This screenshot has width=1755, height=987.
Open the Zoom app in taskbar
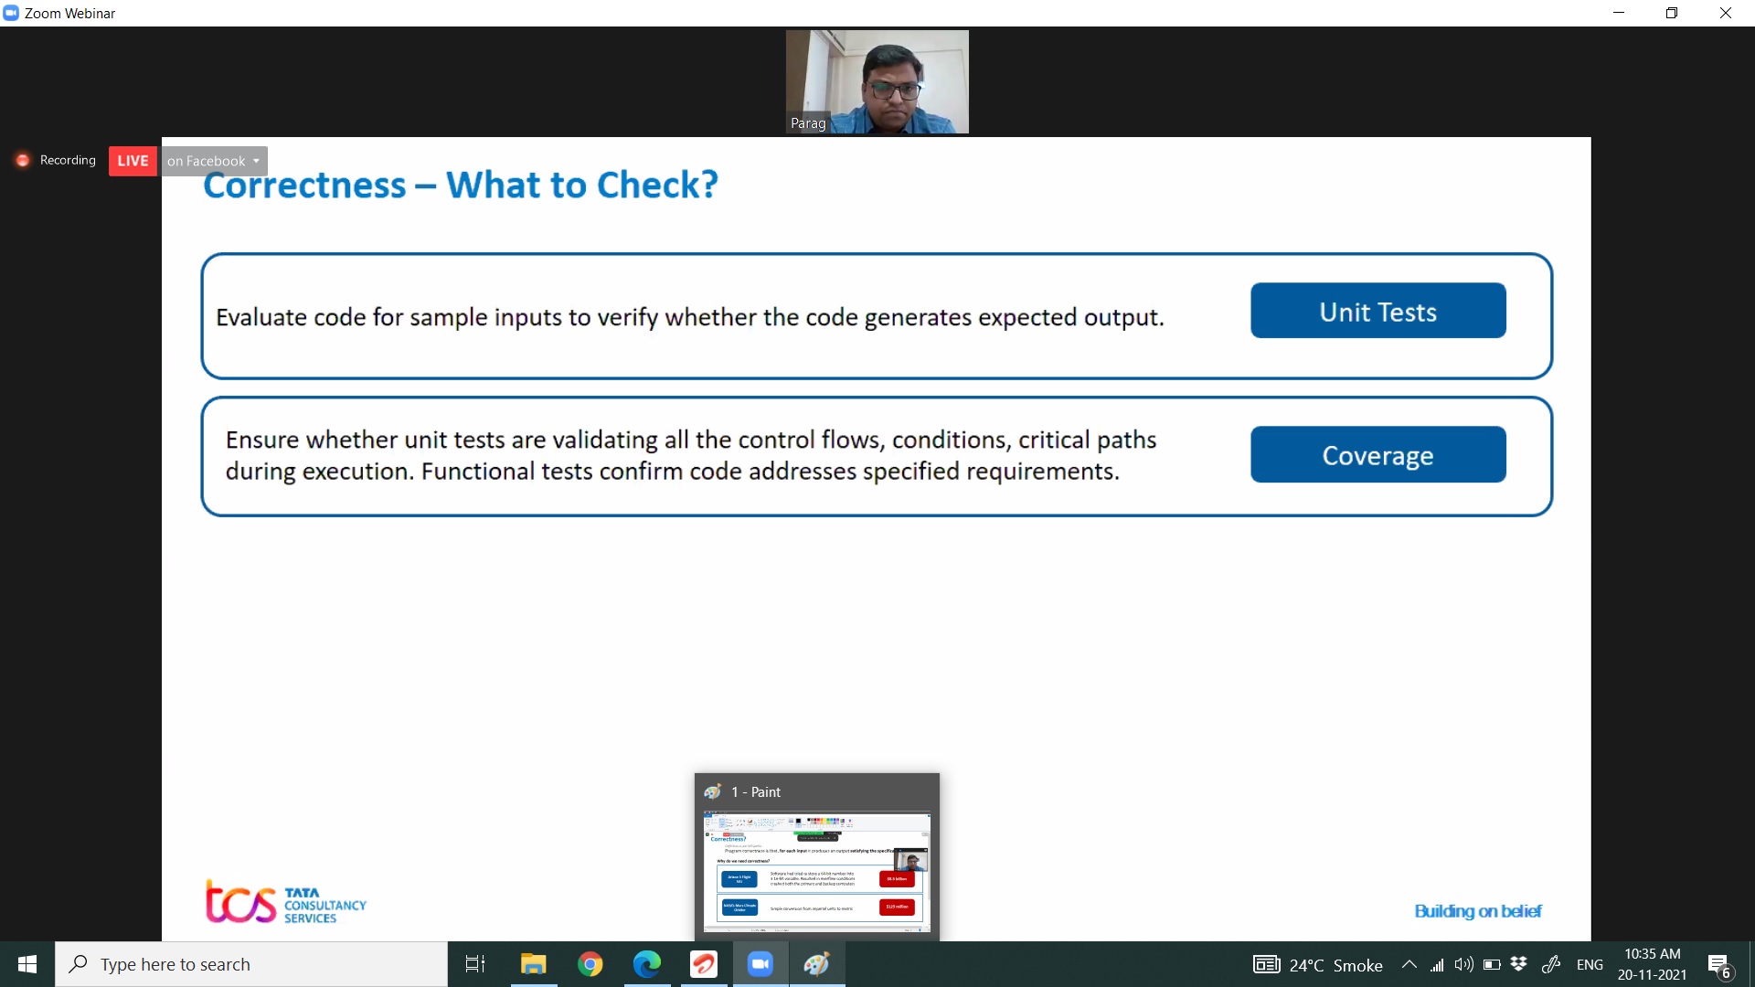click(760, 964)
